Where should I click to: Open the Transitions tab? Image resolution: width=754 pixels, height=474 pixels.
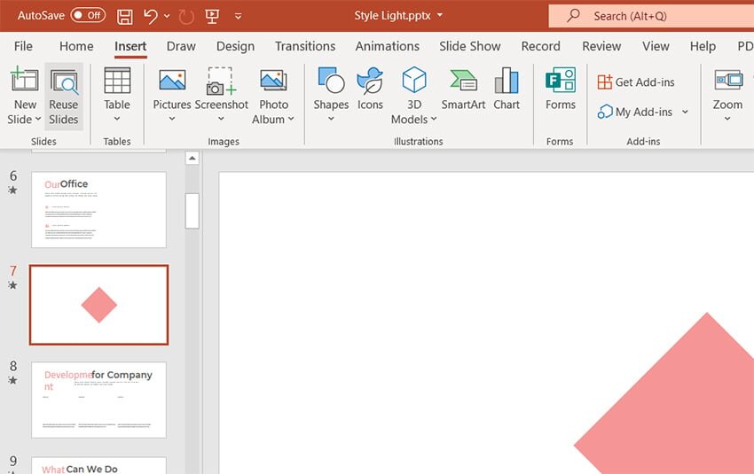305,46
